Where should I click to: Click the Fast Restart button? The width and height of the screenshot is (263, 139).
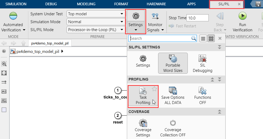point(183,26)
